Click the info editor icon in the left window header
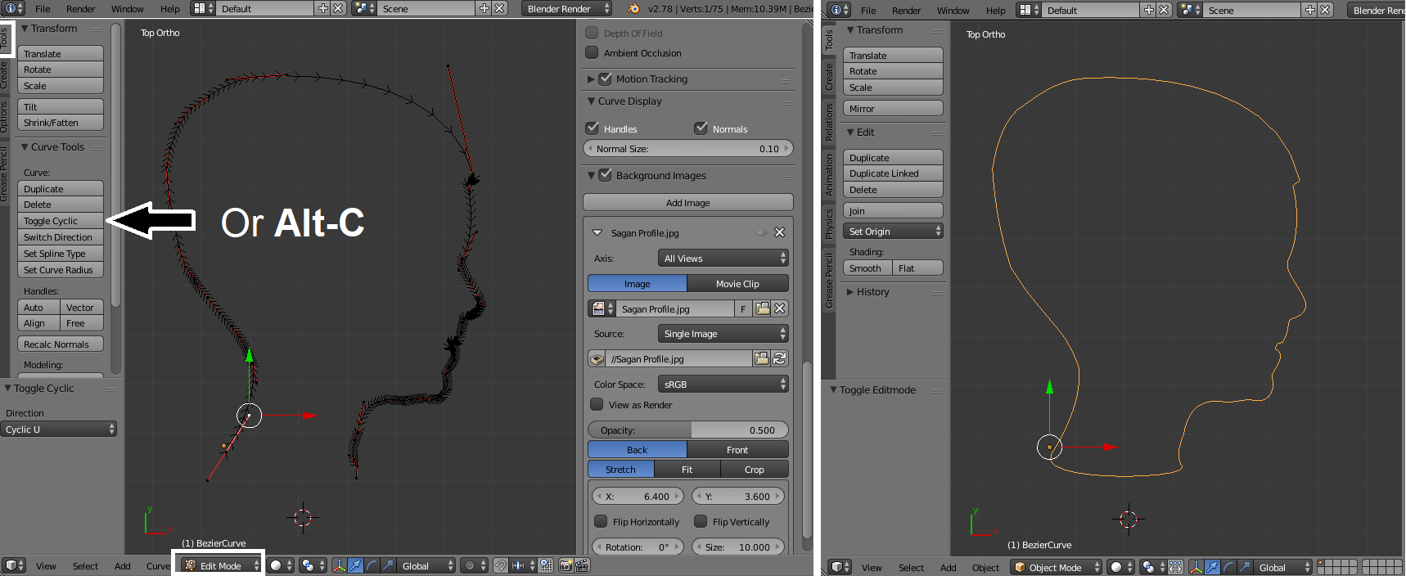The height and width of the screenshot is (576, 1406). tap(14, 8)
